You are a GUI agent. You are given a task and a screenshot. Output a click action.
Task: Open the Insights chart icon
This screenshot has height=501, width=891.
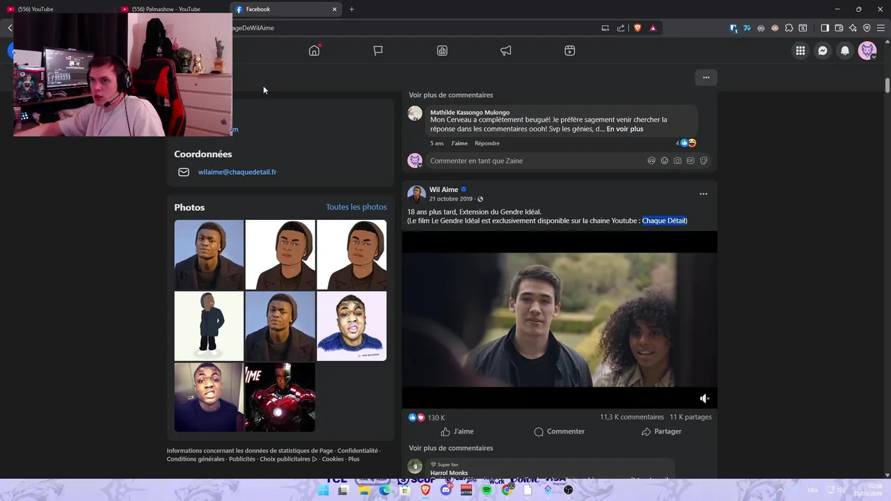[442, 50]
